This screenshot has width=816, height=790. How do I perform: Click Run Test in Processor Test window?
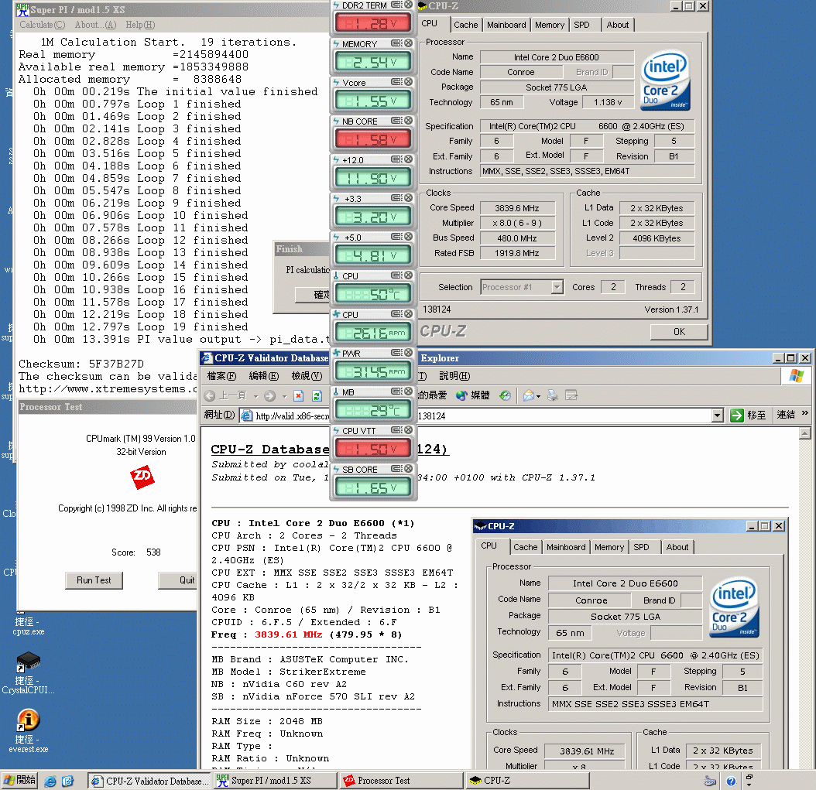(x=94, y=580)
